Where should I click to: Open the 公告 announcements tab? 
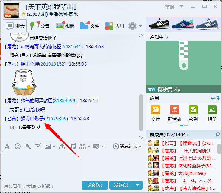[x=40, y=26]
